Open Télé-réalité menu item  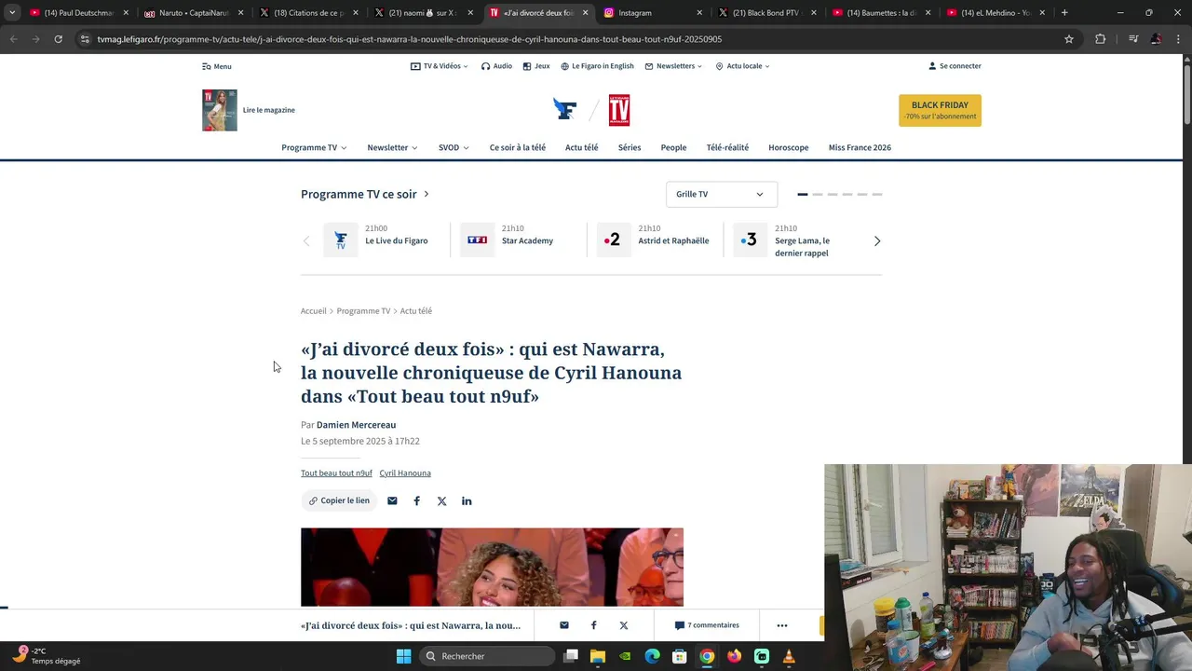click(727, 147)
